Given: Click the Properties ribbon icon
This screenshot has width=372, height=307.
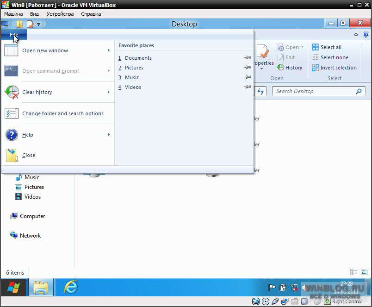Looking at the screenshot, I should pyautogui.click(x=262, y=51).
